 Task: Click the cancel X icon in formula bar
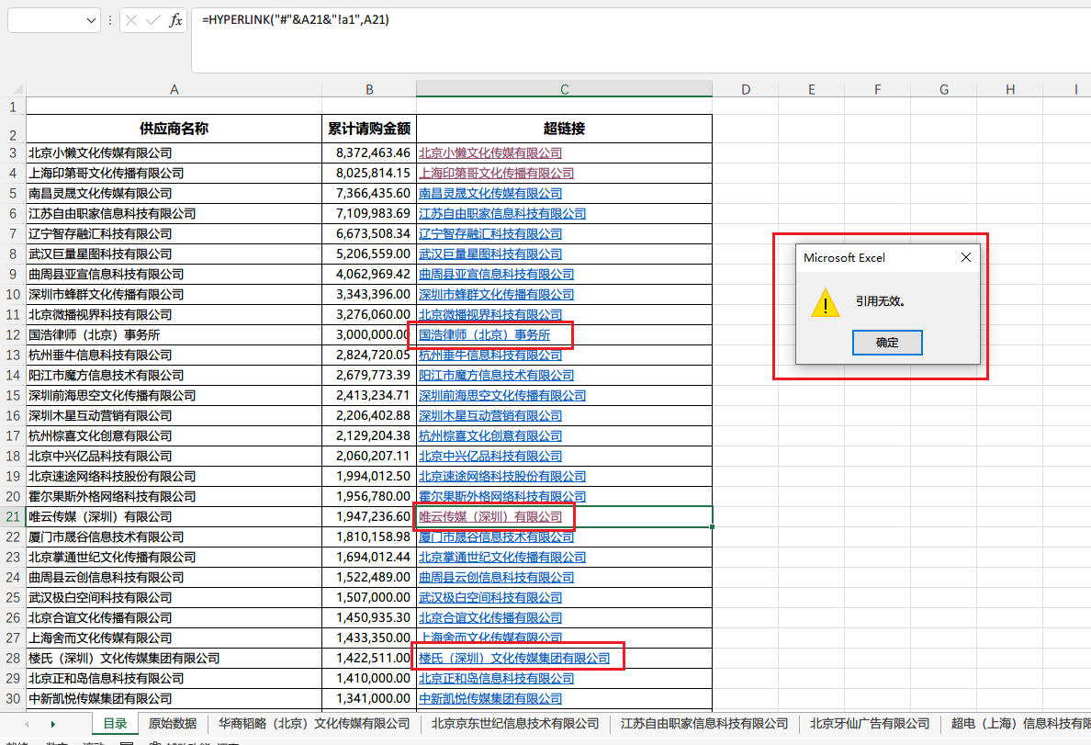tap(130, 20)
